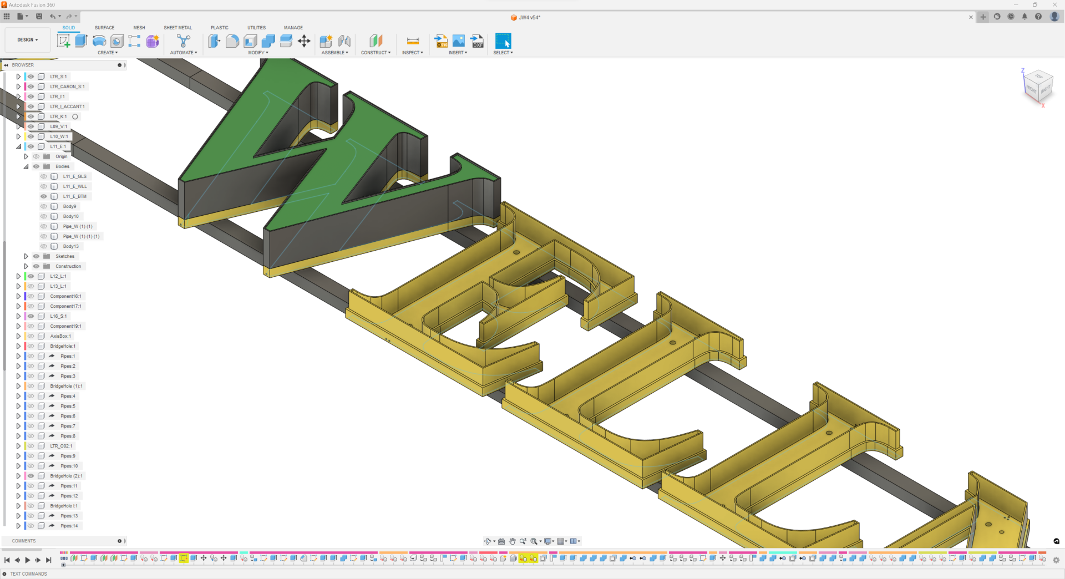Activate the Move/Copy arrows tool
1065x579 pixels.
pyautogui.click(x=304, y=41)
